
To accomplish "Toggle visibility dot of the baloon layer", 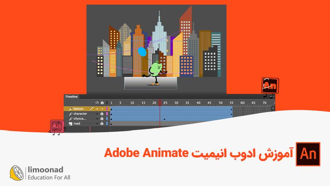I will click(97, 109).
